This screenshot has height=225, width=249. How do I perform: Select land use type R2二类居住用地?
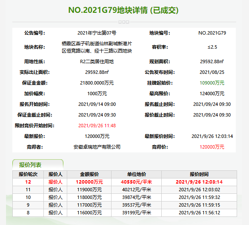(x=97, y=61)
